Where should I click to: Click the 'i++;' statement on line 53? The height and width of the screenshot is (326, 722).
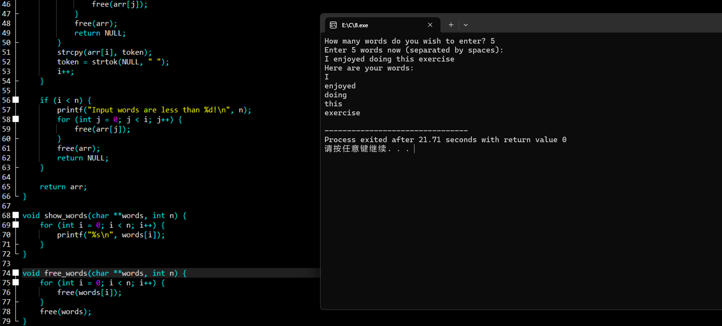tap(66, 71)
